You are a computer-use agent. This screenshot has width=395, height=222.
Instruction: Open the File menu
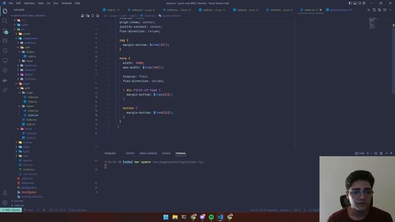[x=11, y=3]
